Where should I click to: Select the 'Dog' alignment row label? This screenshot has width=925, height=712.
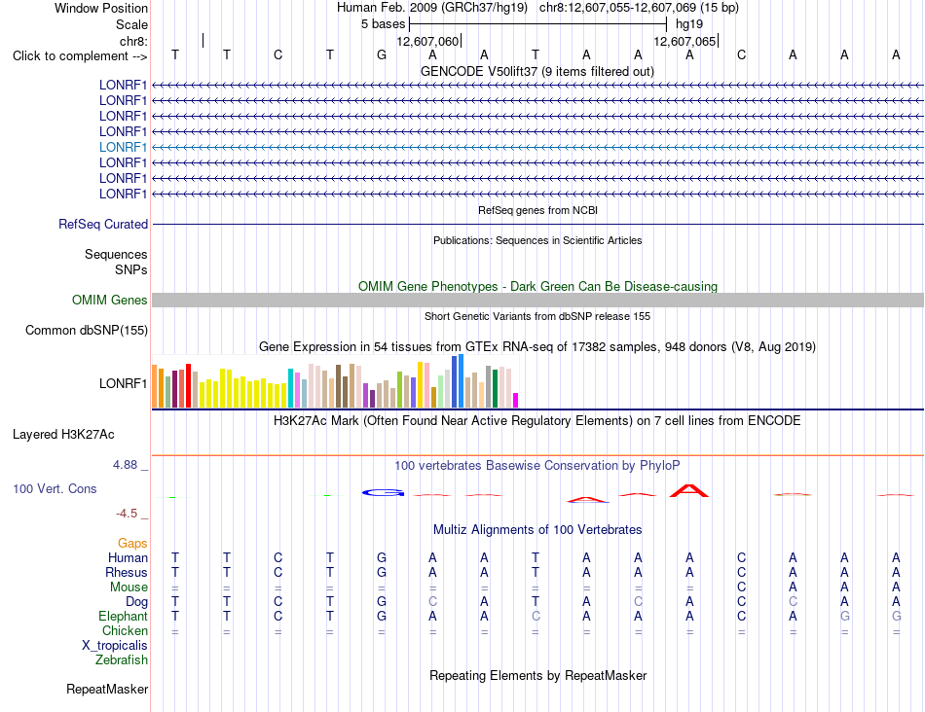pos(136,602)
